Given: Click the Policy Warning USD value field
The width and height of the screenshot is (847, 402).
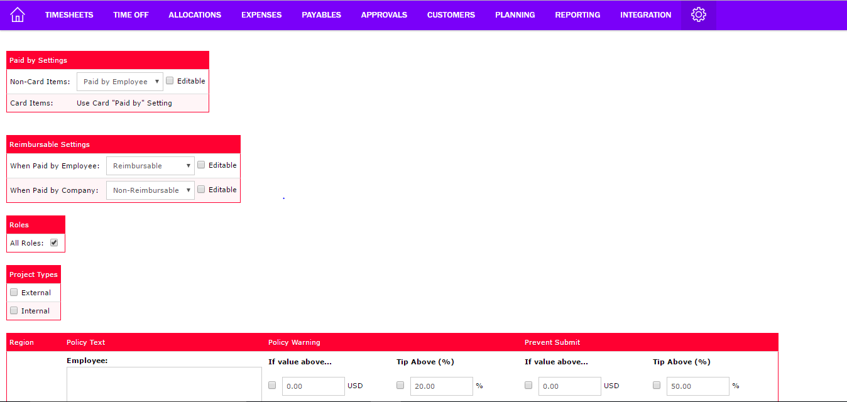Looking at the screenshot, I should point(313,386).
